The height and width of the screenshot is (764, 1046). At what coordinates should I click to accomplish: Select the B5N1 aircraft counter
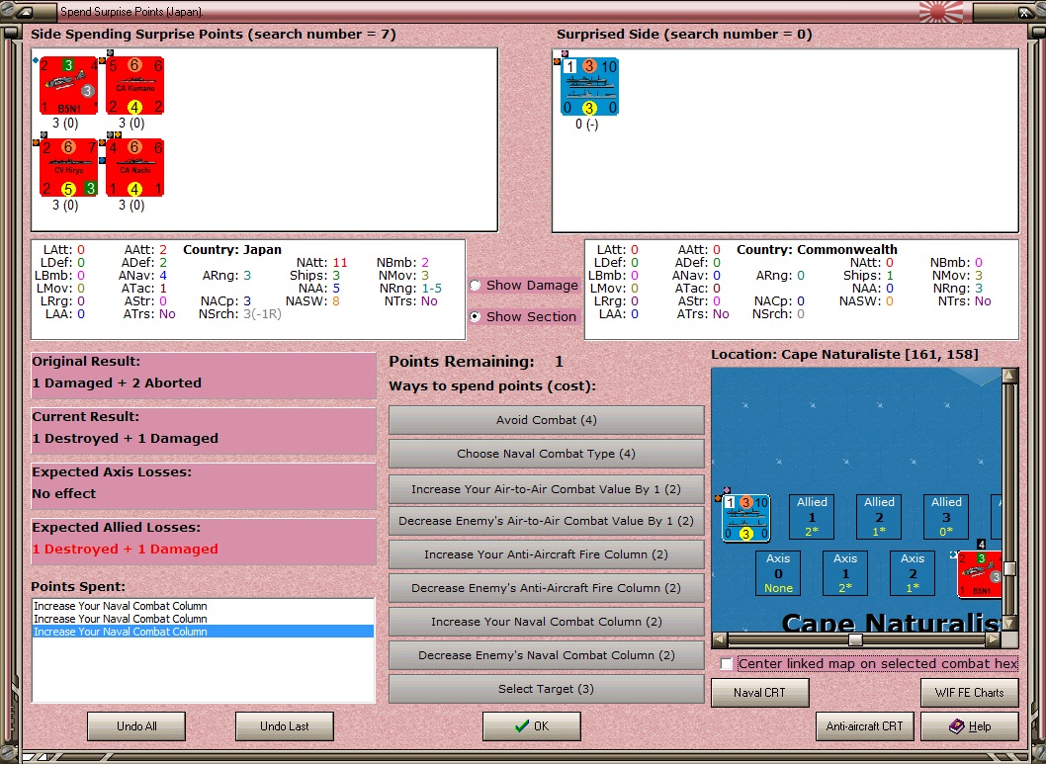pyautogui.click(x=68, y=85)
